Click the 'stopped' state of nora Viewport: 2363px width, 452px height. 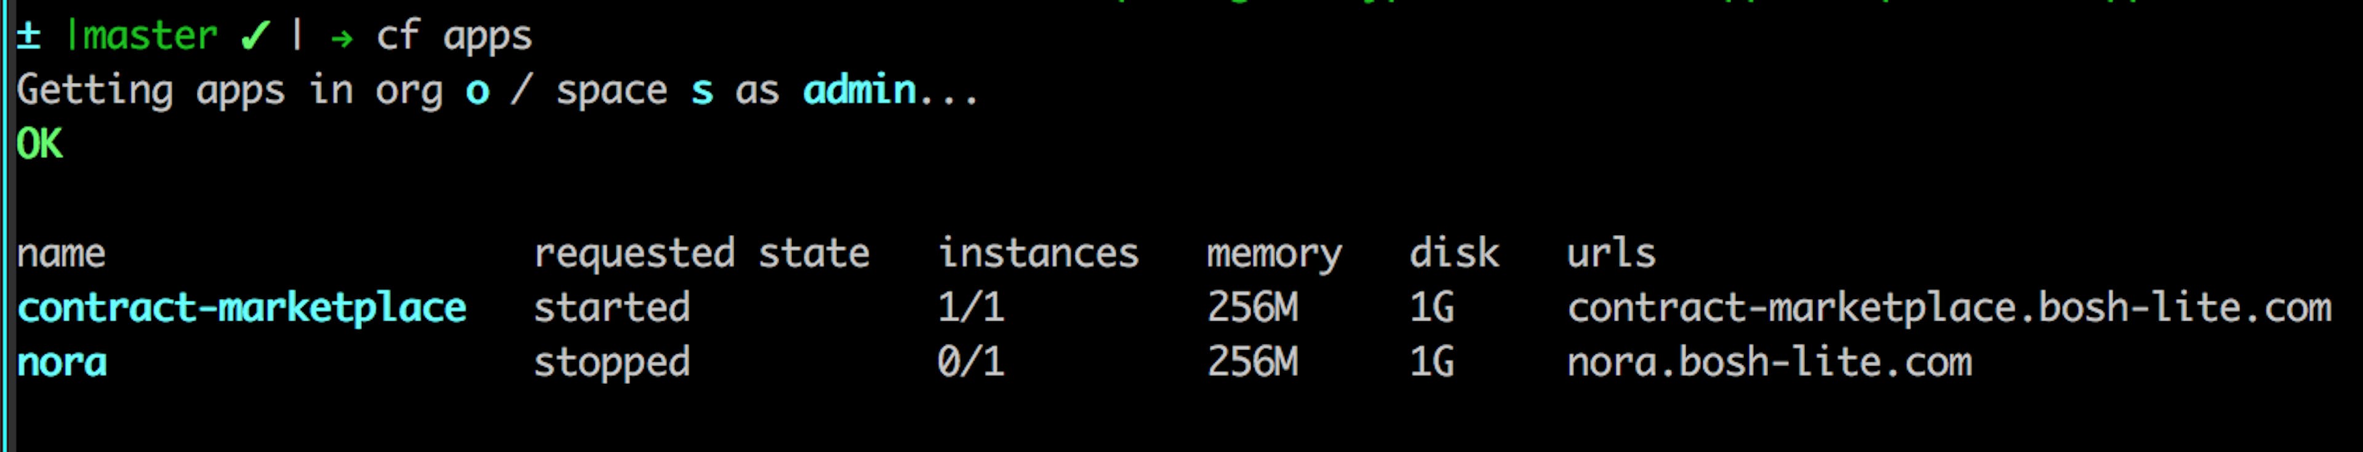click(612, 363)
